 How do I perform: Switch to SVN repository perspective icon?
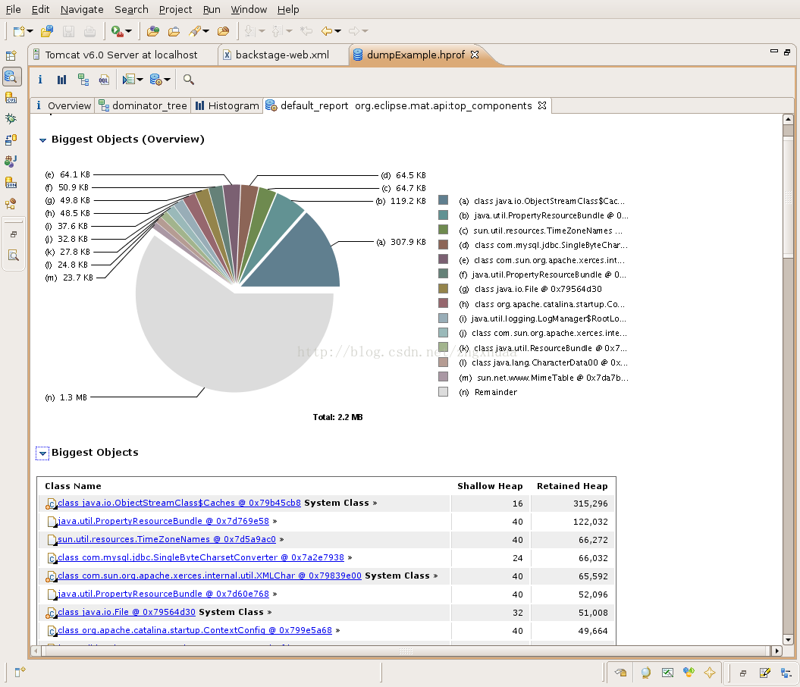tap(11, 183)
